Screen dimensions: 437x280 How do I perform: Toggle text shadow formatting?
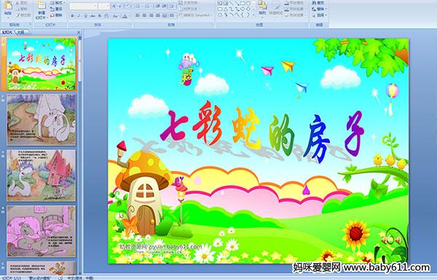(x=100, y=16)
